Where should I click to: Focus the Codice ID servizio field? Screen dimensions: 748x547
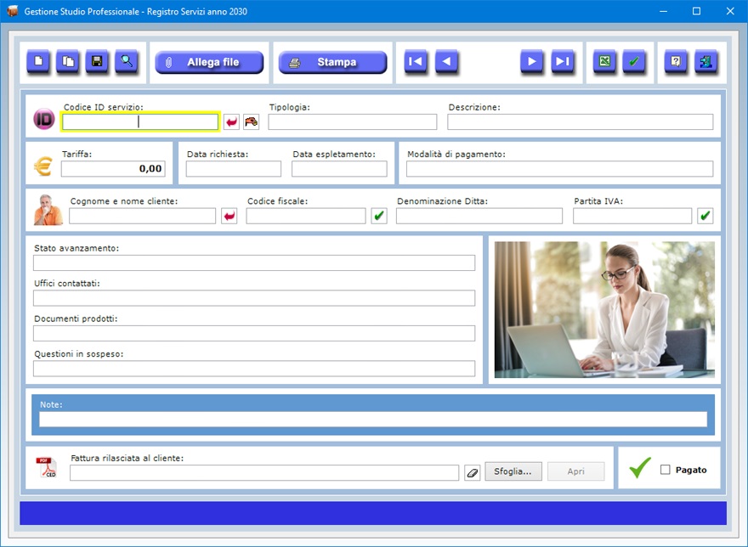pyautogui.click(x=140, y=122)
